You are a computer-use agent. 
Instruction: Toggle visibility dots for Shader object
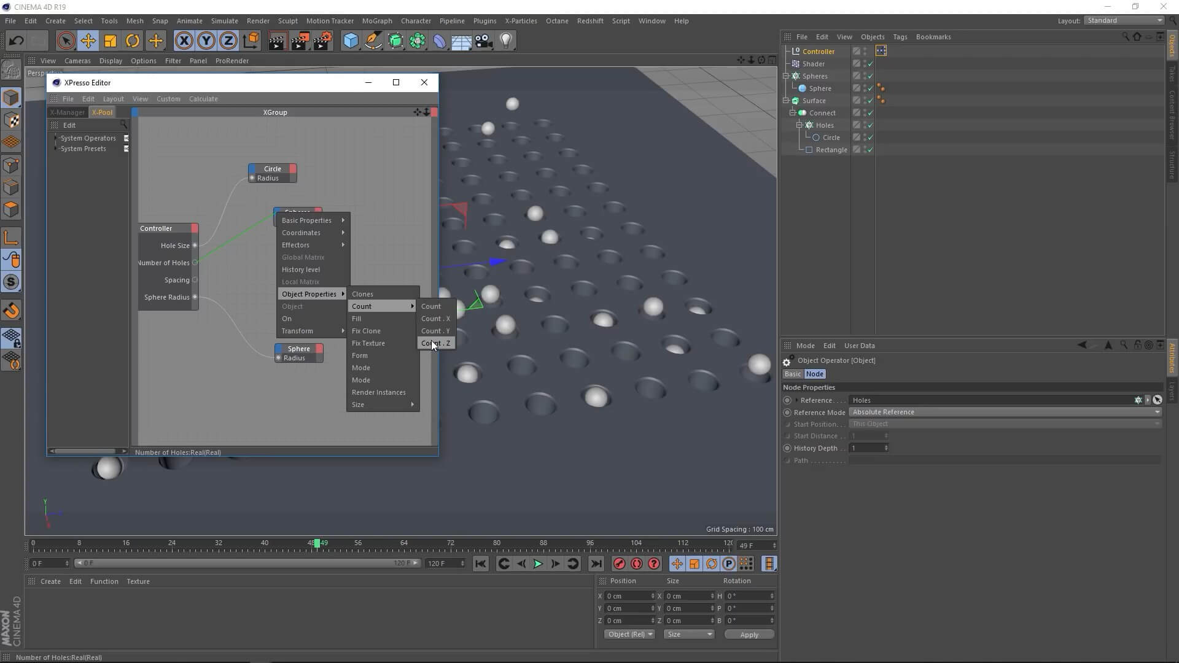tap(865, 64)
